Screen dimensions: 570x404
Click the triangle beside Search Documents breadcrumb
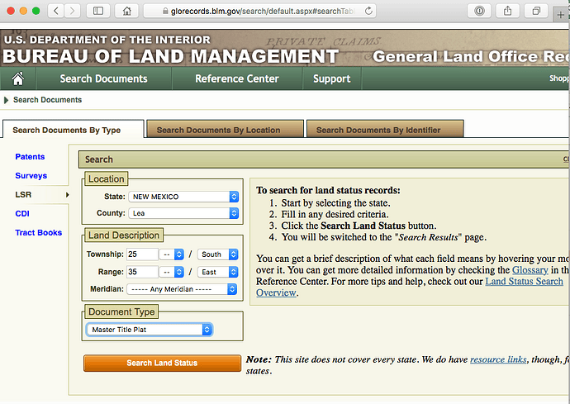pos(6,100)
